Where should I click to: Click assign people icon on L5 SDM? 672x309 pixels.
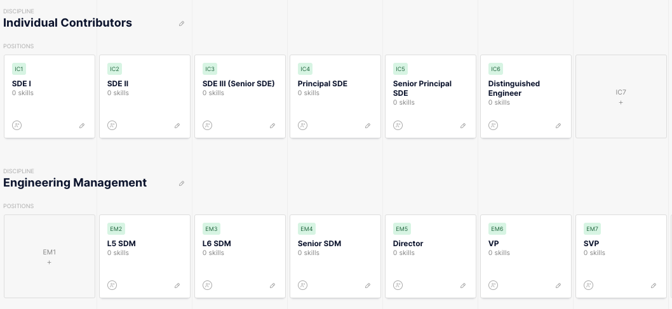(x=112, y=286)
